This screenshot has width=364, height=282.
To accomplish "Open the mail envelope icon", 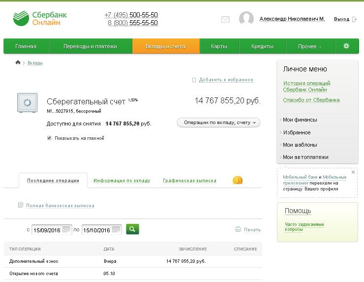I will (225, 20).
